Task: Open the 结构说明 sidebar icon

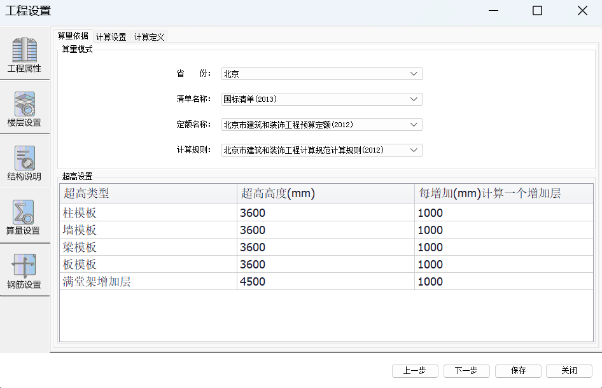Action: [x=24, y=163]
